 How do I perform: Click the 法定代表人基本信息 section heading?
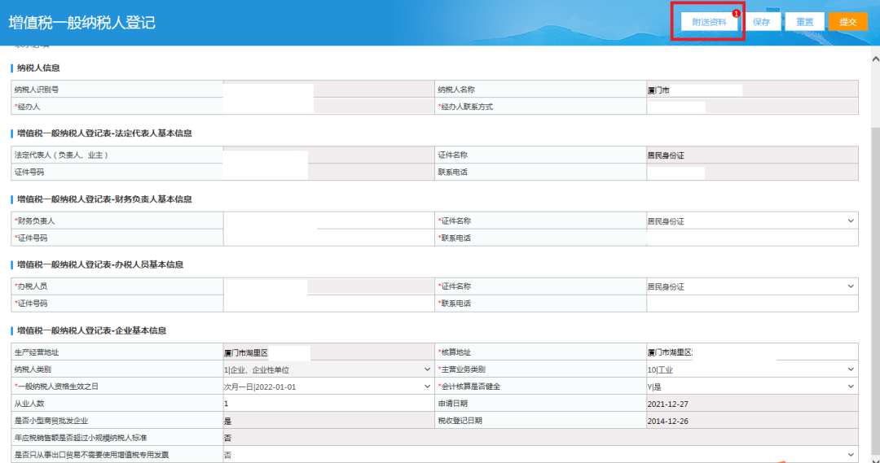[104, 133]
